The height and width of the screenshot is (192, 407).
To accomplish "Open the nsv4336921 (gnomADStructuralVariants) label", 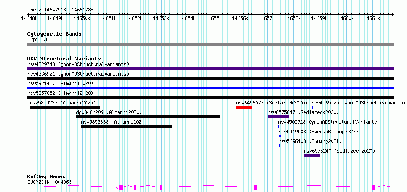I will click(78, 74).
